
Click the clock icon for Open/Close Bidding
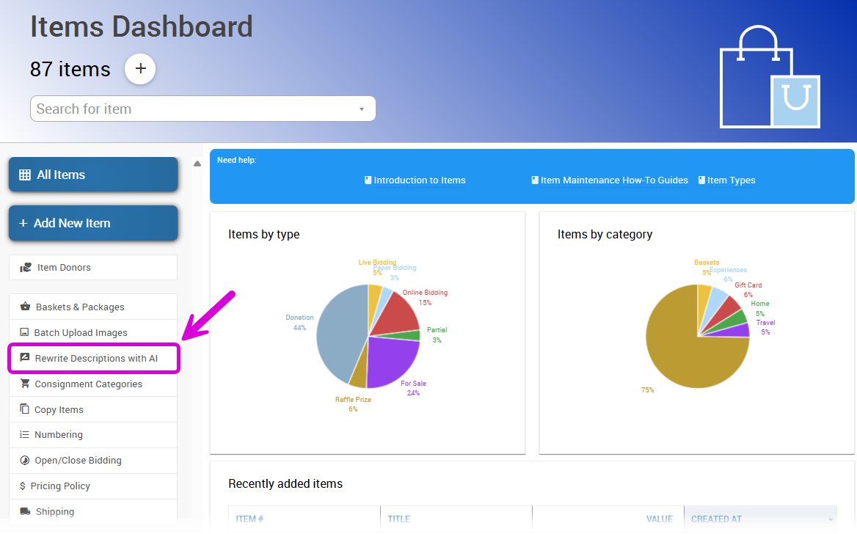pos(25,460)
